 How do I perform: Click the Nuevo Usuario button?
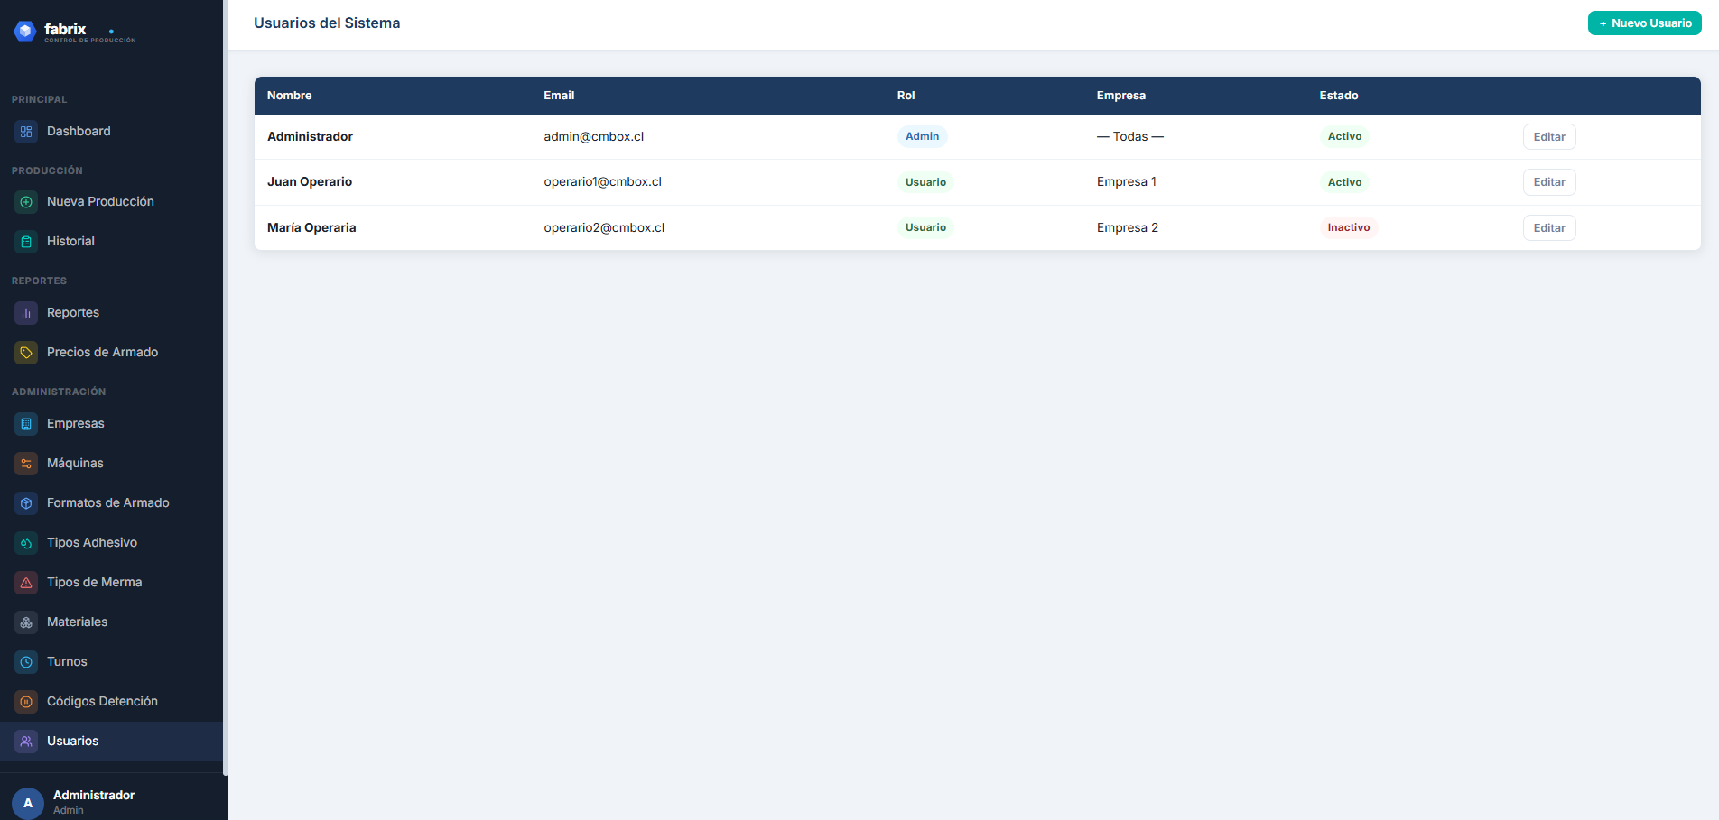[1644, 23]
